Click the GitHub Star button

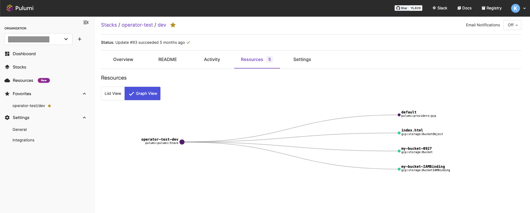(402, 8)
